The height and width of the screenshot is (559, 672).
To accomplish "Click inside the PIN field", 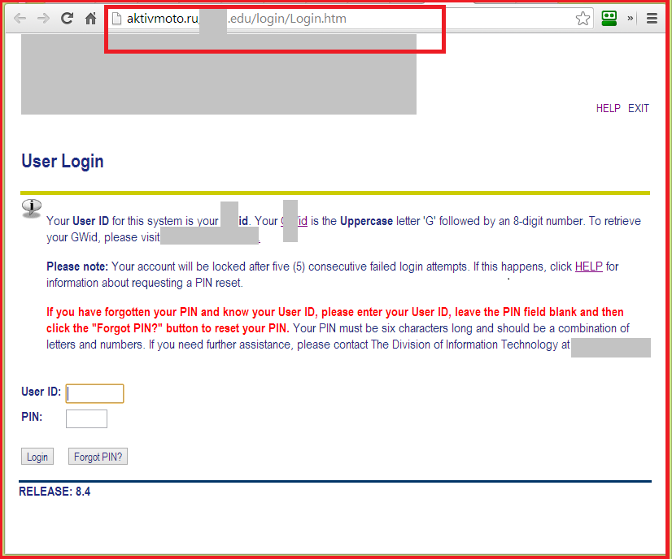I will (x=85, y=418).
